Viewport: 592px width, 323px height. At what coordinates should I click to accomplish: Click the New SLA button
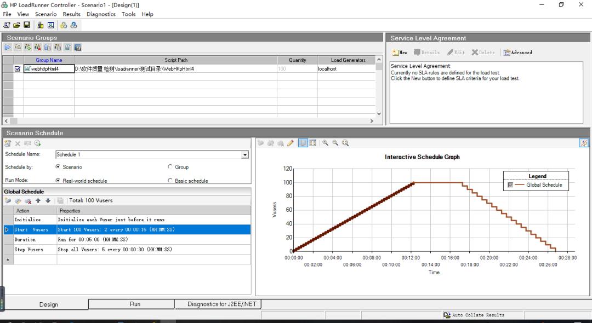[400, 53]
